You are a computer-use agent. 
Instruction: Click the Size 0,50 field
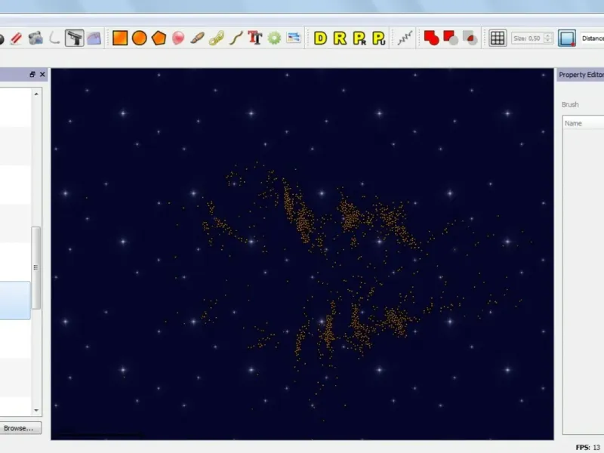coord(528,39)
